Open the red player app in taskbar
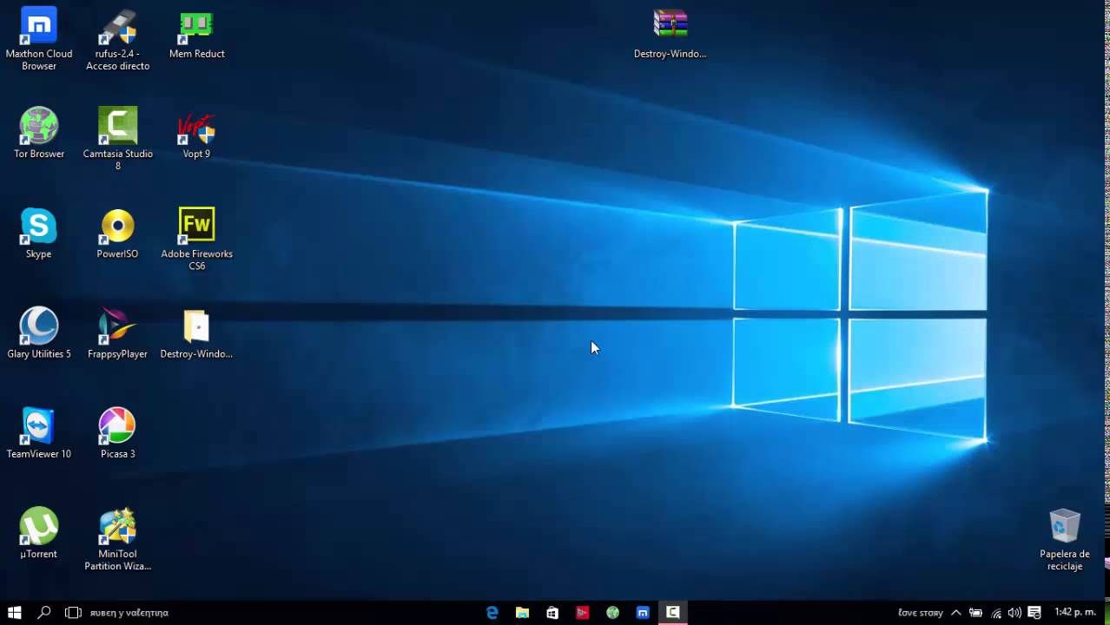1110x625 pixels. 582,612
